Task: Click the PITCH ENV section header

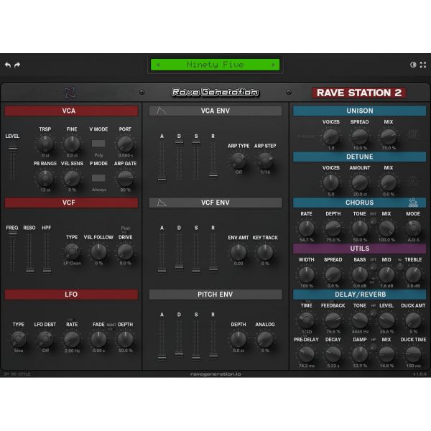Action: [215, 295]
